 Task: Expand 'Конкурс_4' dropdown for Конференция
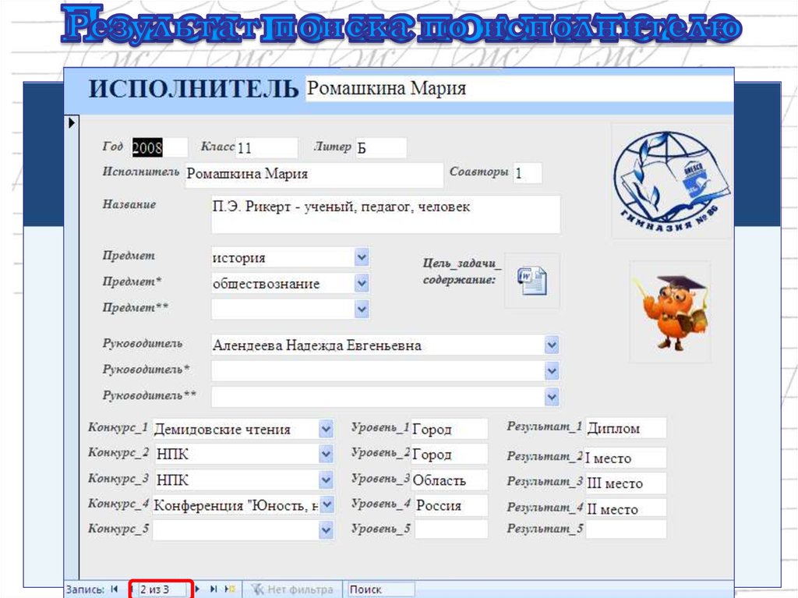(x=327, y=504)
